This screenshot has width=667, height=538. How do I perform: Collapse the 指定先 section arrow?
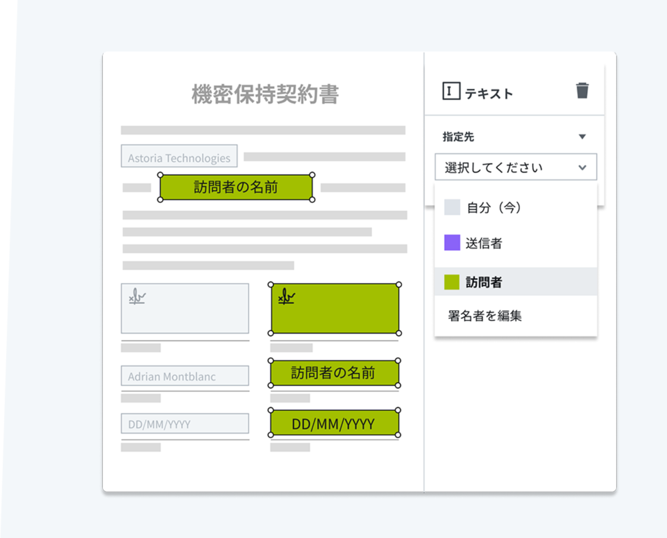(582, 137)
